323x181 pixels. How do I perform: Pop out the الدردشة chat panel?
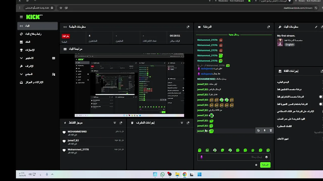click(268, 27)
